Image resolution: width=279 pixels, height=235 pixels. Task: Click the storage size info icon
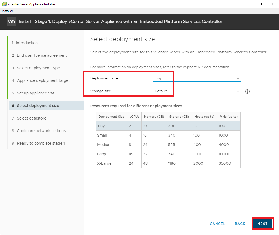(247, 91)
